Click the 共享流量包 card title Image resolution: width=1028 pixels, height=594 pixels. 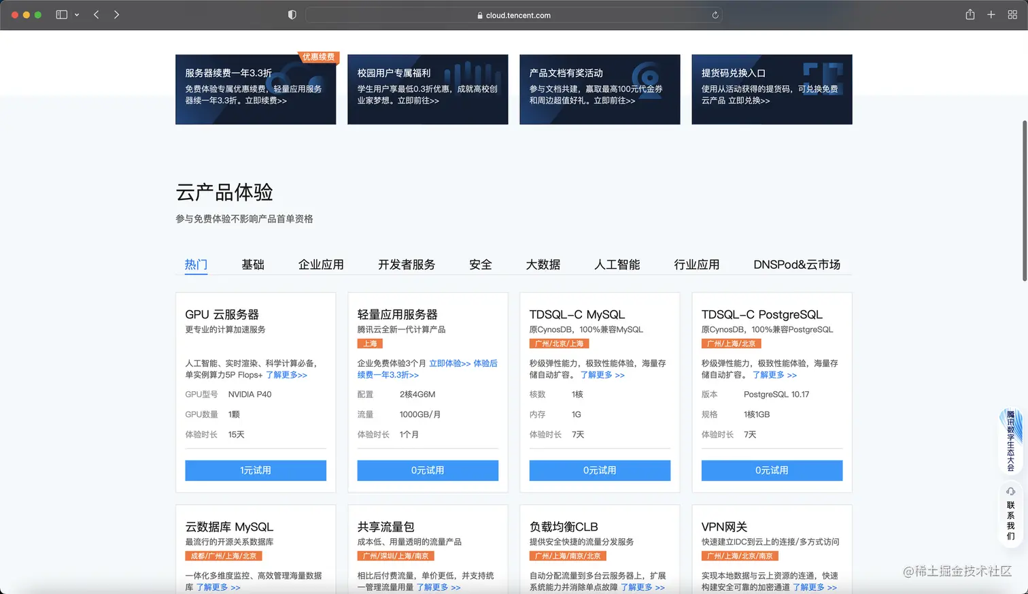[386, 527]
